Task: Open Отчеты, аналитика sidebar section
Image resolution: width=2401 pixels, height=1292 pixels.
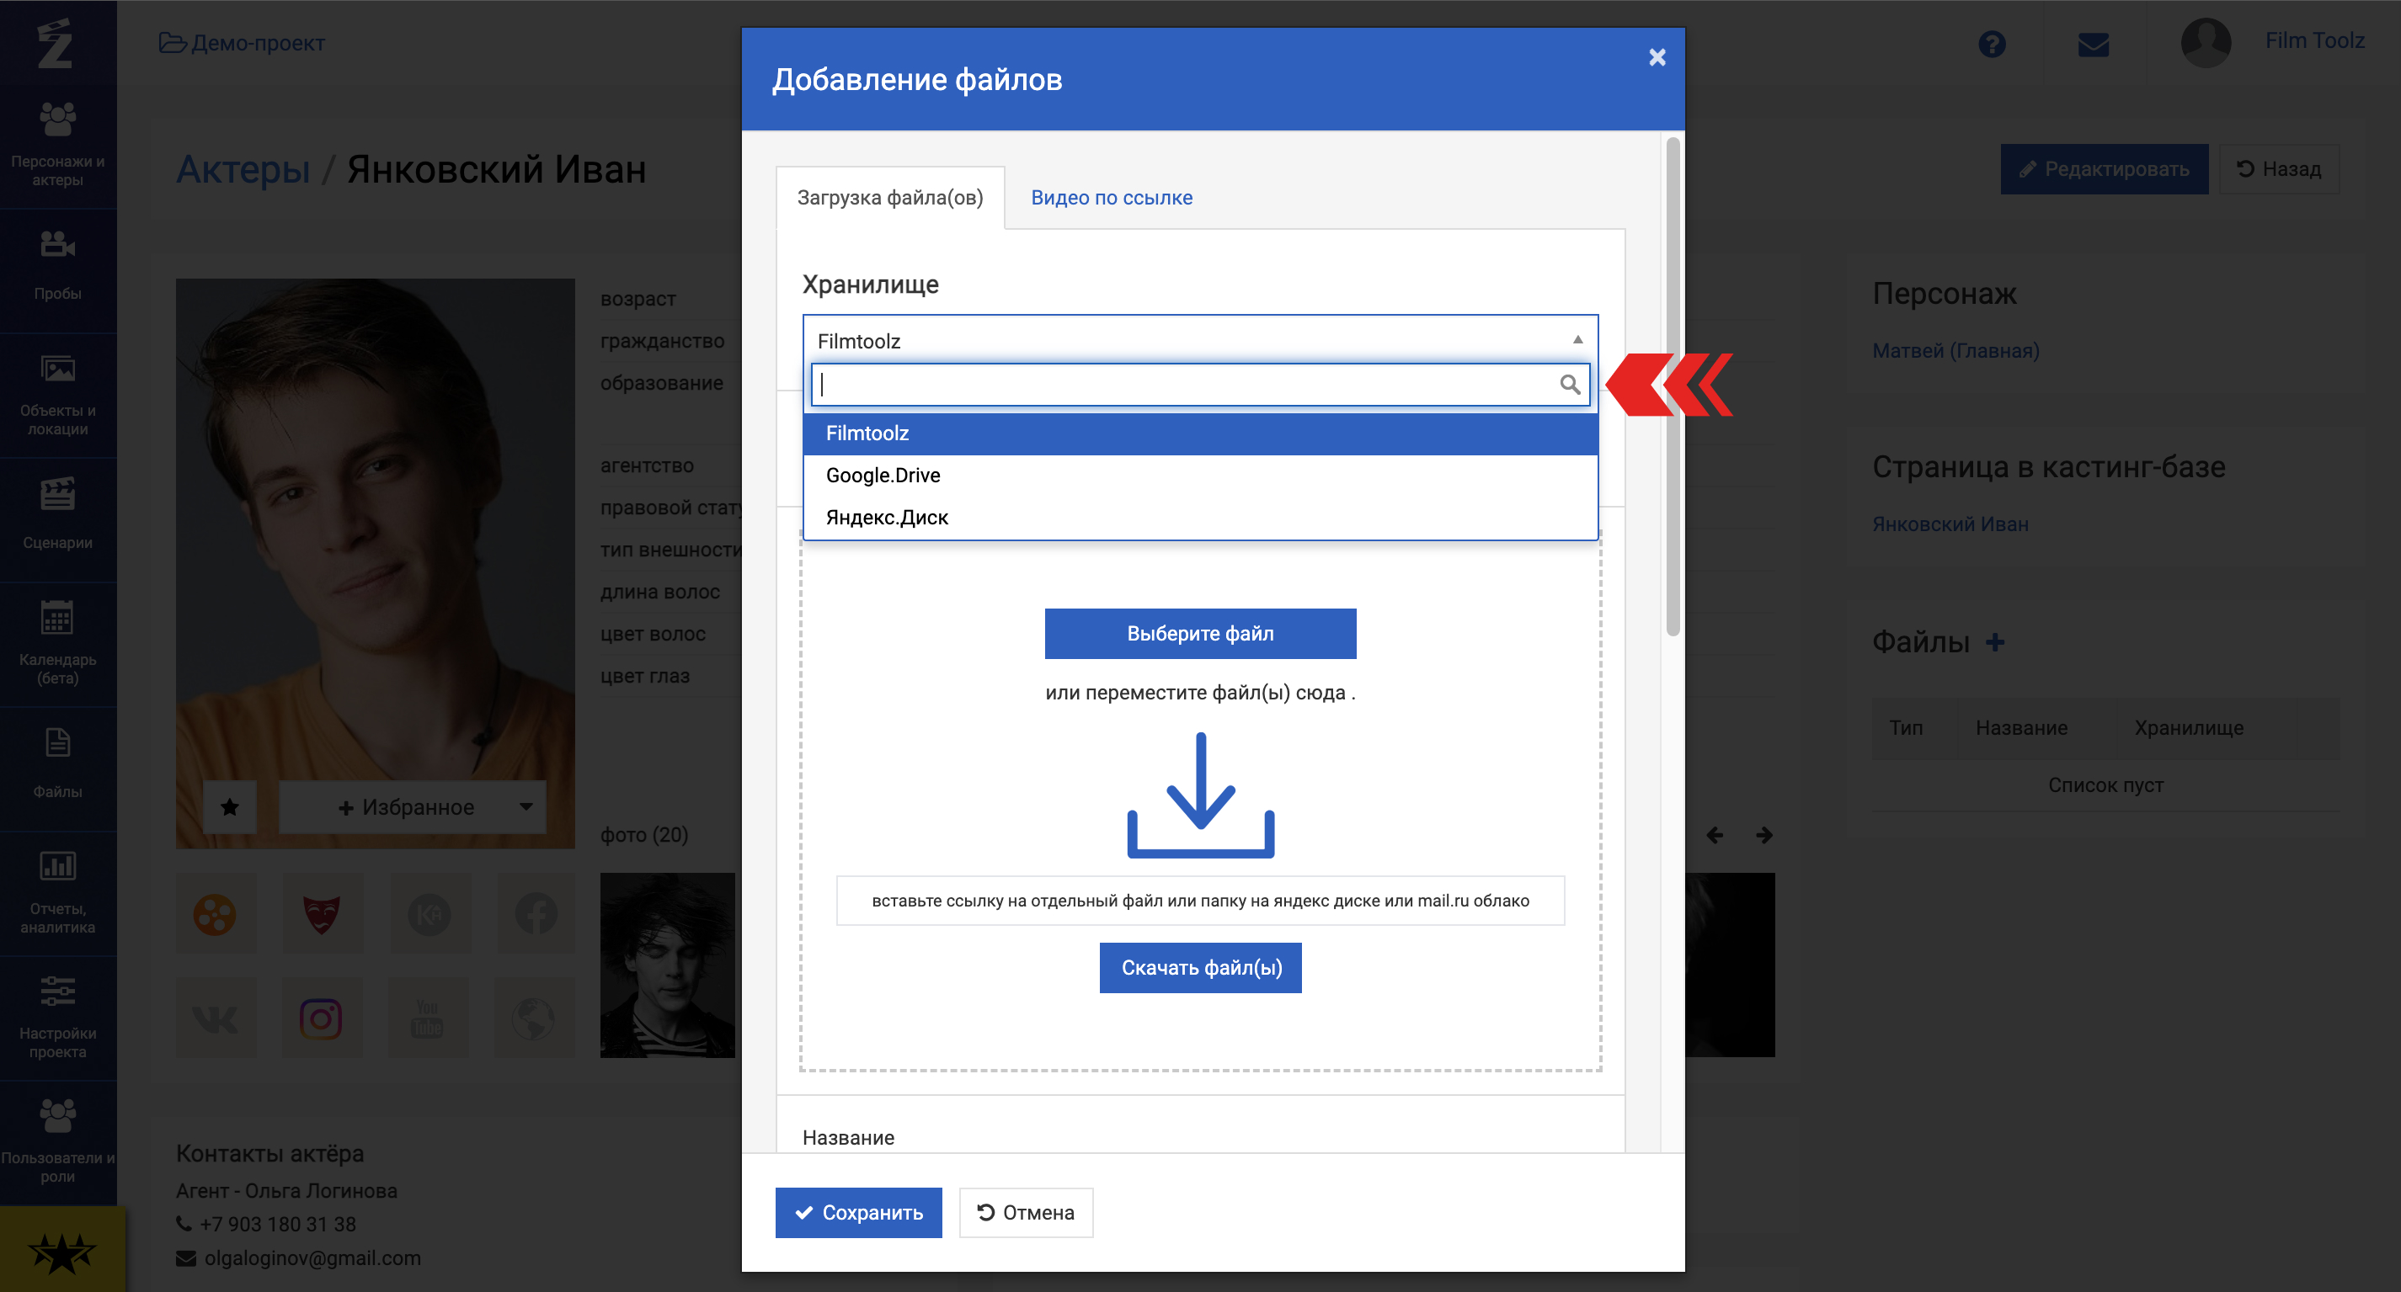Action: [58, 891]
